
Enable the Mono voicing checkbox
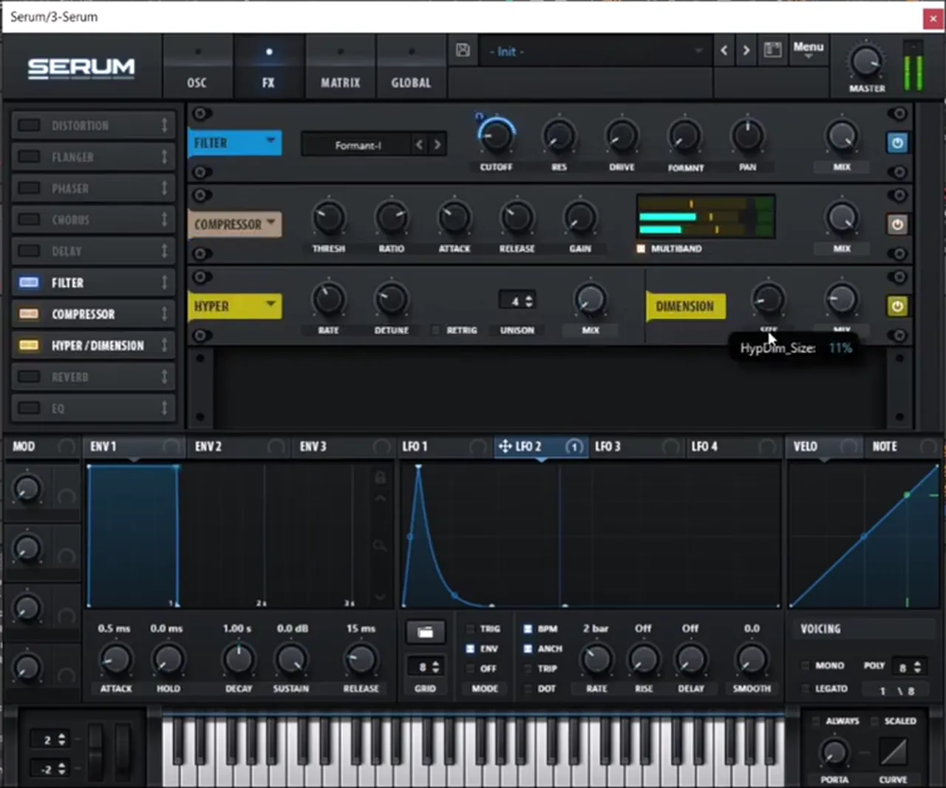click(805, 665)
